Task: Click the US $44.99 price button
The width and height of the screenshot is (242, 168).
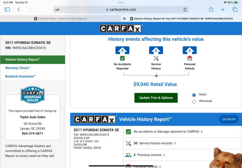Action: tap(229, 119)
